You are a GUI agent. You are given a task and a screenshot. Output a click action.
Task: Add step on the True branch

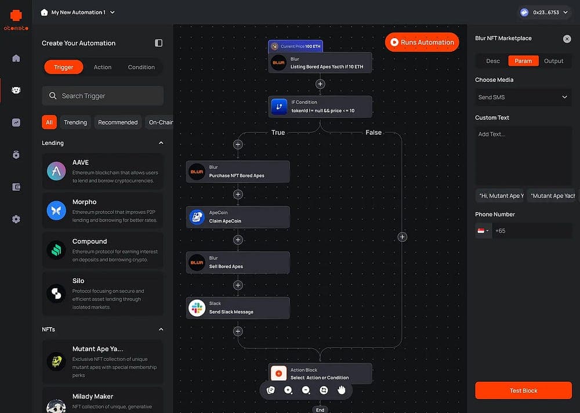tap(238, 144)
